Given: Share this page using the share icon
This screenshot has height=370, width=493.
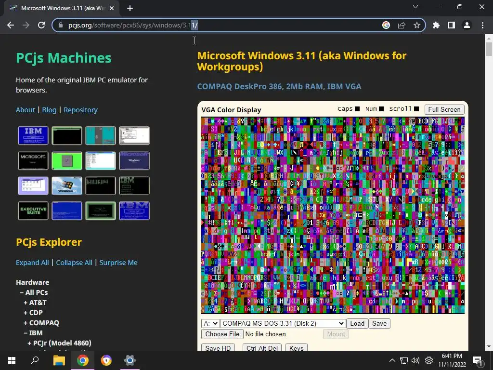Looking at the screenshot, I should pyautogui.click(x=401, y=25).
